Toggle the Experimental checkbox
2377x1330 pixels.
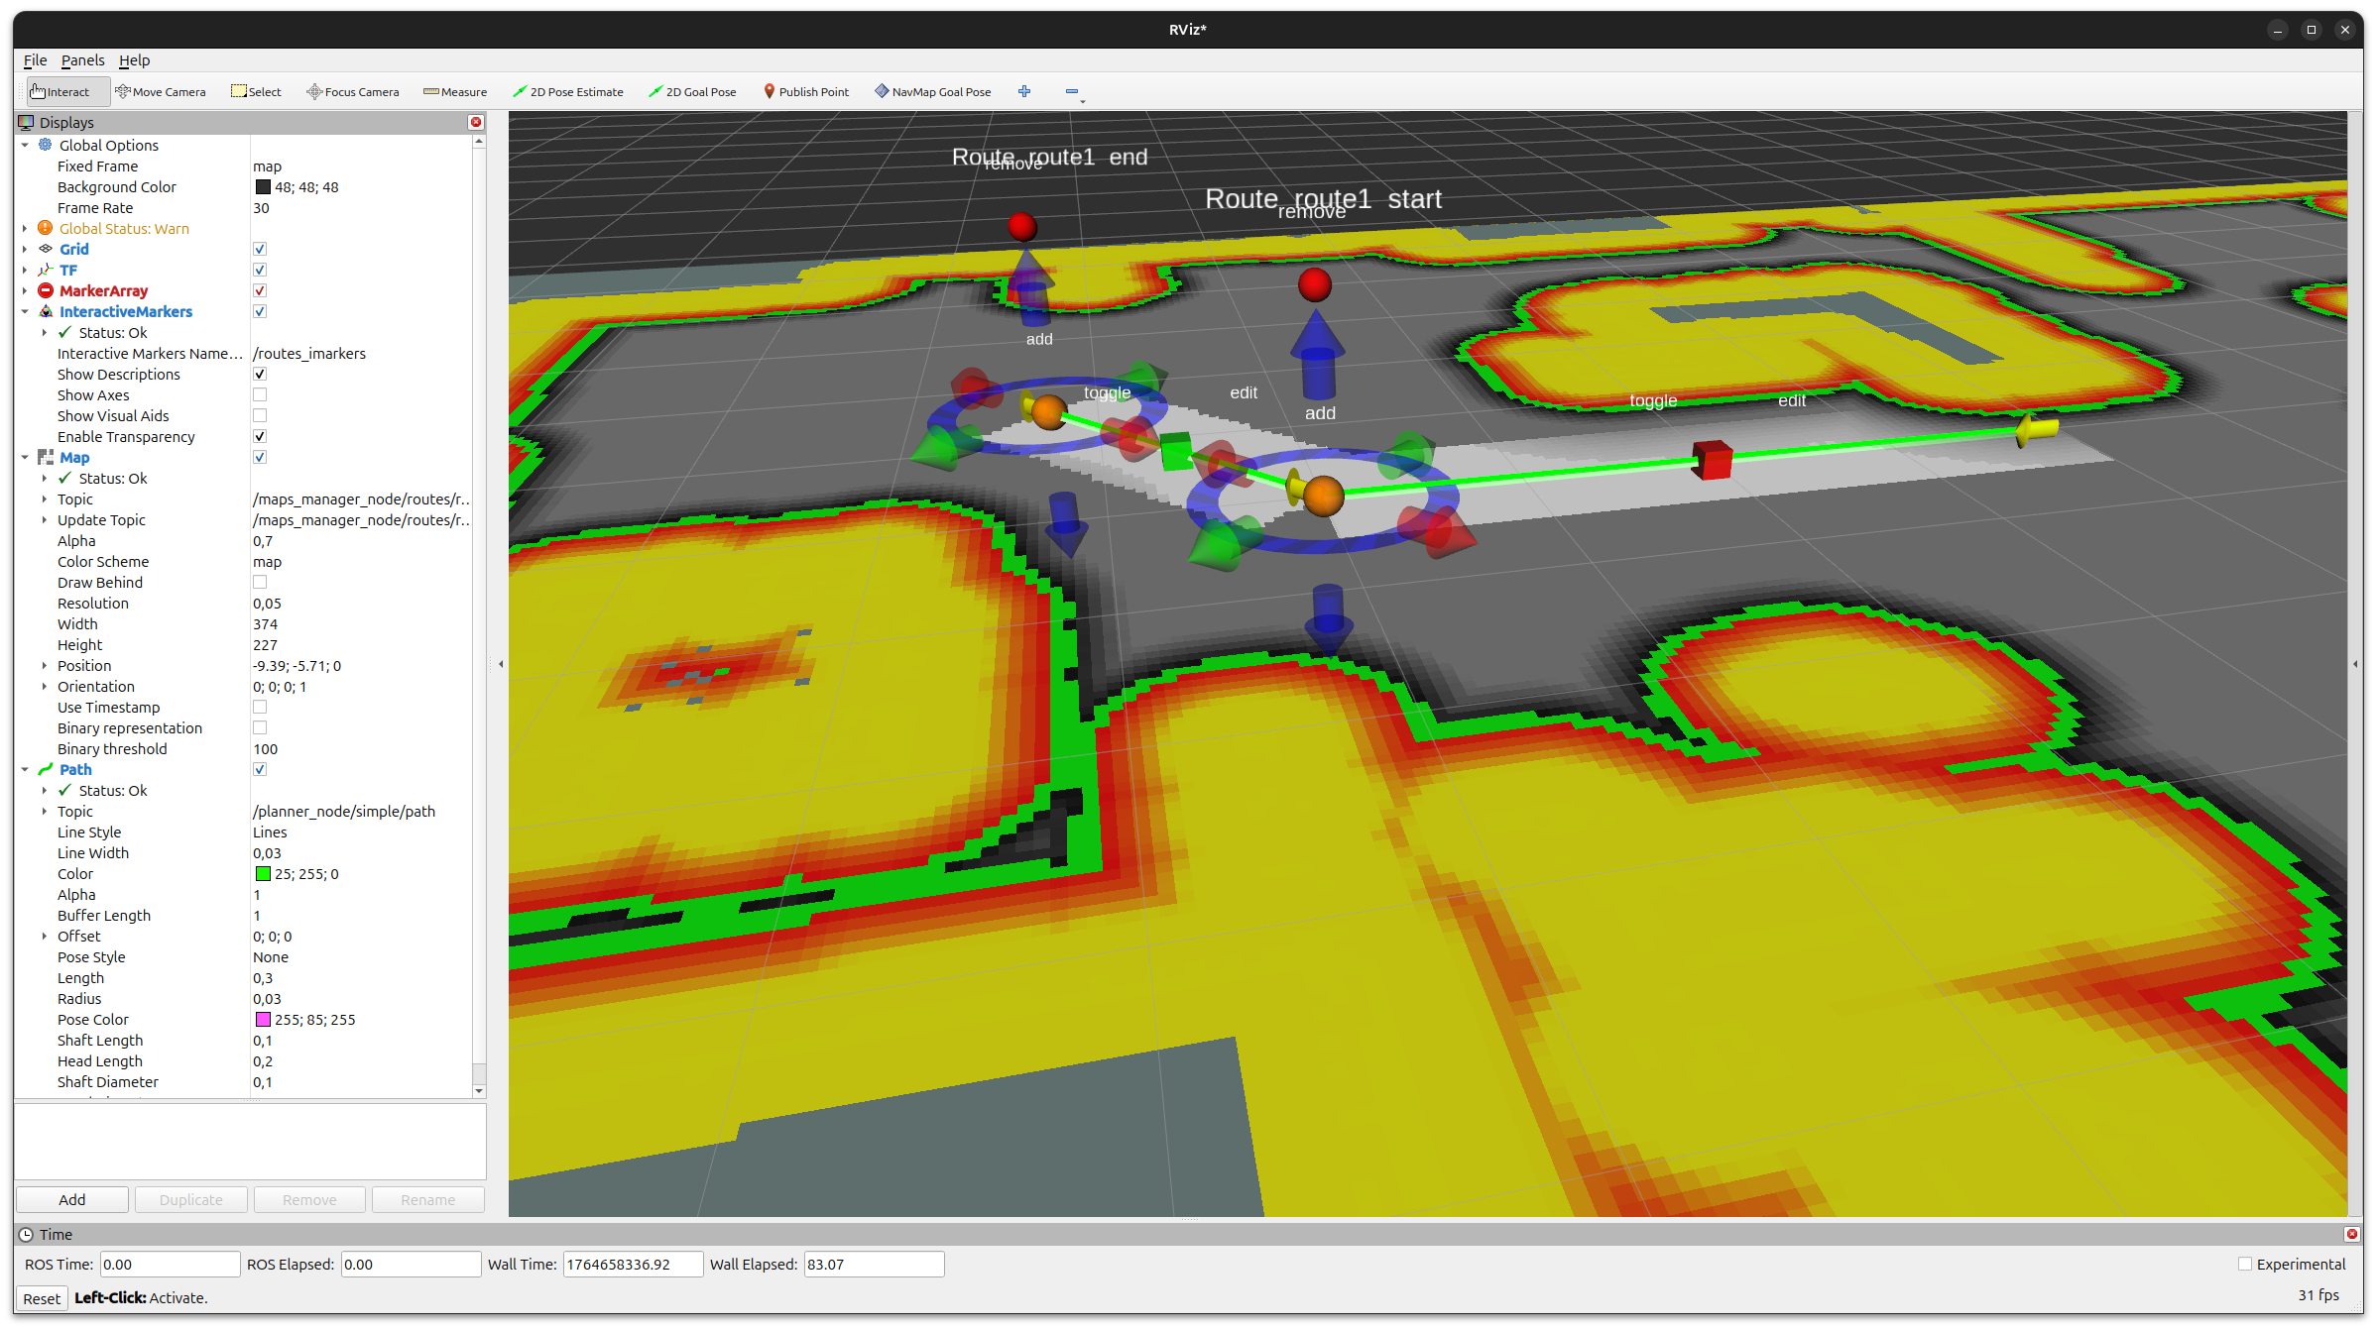tap(2245, 1264)
